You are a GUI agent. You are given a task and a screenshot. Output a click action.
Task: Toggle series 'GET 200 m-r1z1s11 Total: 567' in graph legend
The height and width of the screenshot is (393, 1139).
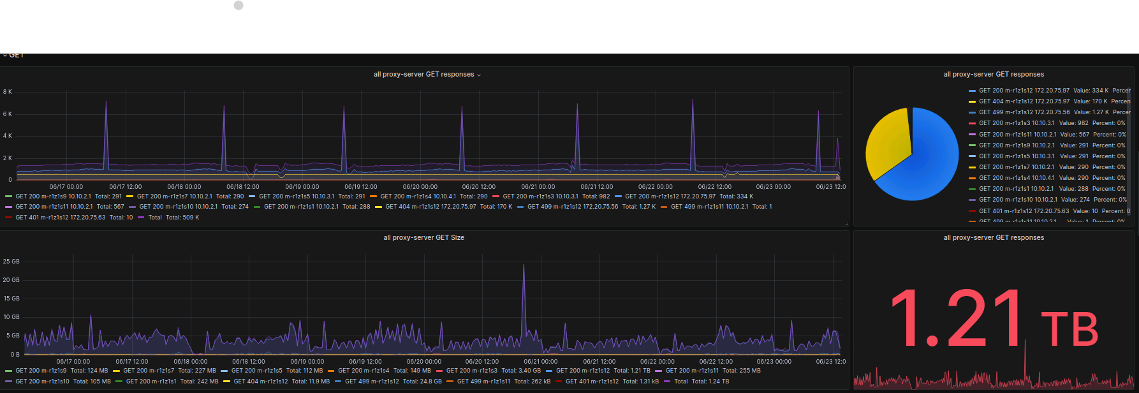point(64,207)
